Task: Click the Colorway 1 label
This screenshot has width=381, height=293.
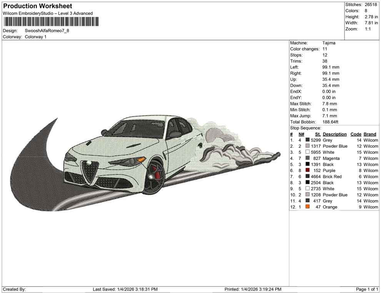Action: coord(35,37)
